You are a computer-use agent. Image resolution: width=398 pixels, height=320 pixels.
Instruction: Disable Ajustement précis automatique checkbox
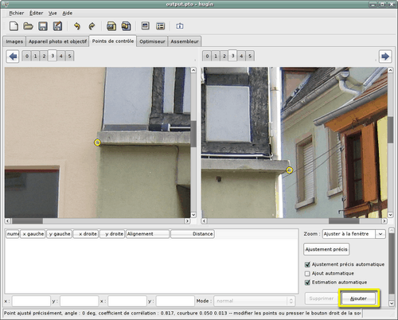[x=307, y=264]
